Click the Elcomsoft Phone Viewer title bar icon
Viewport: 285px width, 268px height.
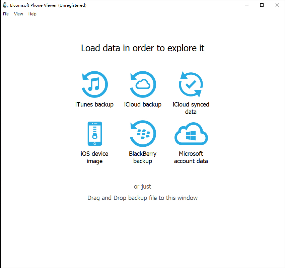pos(5,5)
